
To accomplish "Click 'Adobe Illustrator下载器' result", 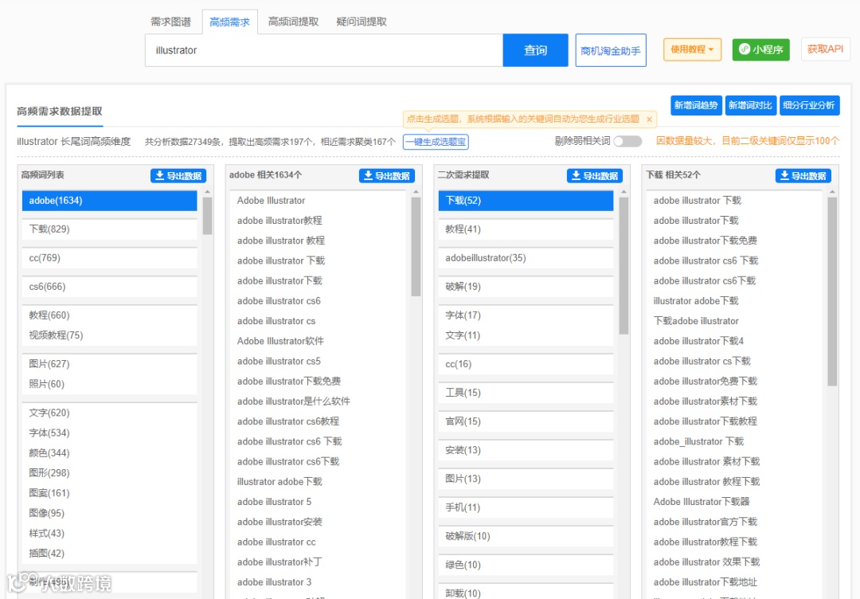I will pos(702,502).
